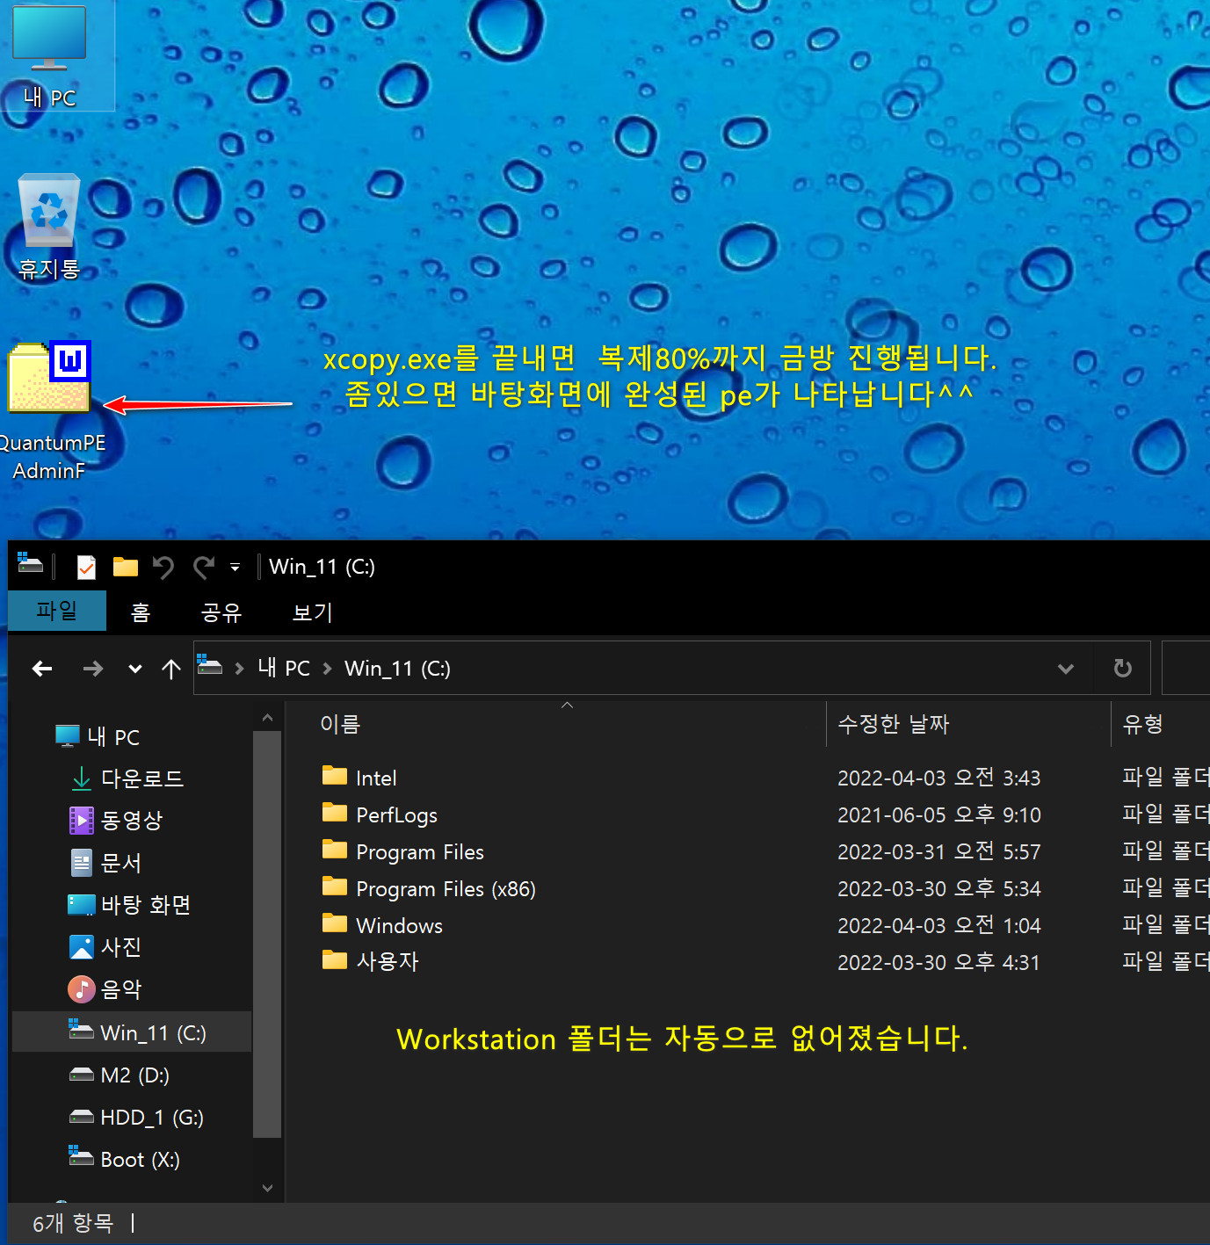Click the New Folder icon in quick access toolbar
Viewport: 1210px width, 1245px height.
point(126,567)
